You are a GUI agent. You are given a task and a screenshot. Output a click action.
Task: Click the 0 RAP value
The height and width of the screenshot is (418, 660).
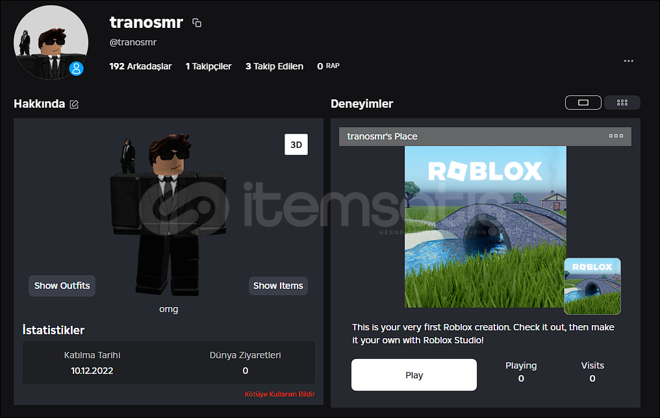point(328,66)
